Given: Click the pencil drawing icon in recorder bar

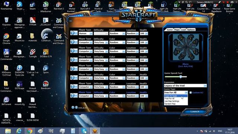Looking at the screenshot, I should (x=219, y=2).
